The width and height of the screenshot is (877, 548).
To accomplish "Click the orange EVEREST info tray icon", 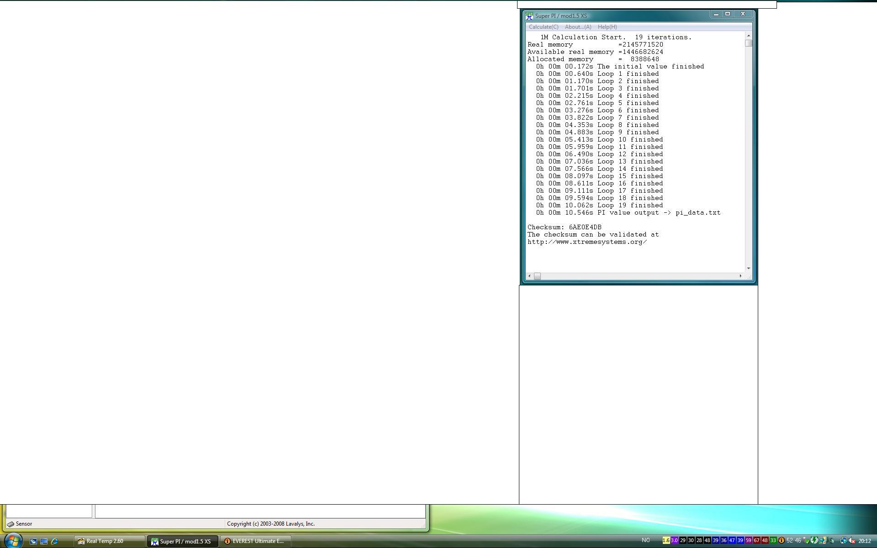I will 782,540.
